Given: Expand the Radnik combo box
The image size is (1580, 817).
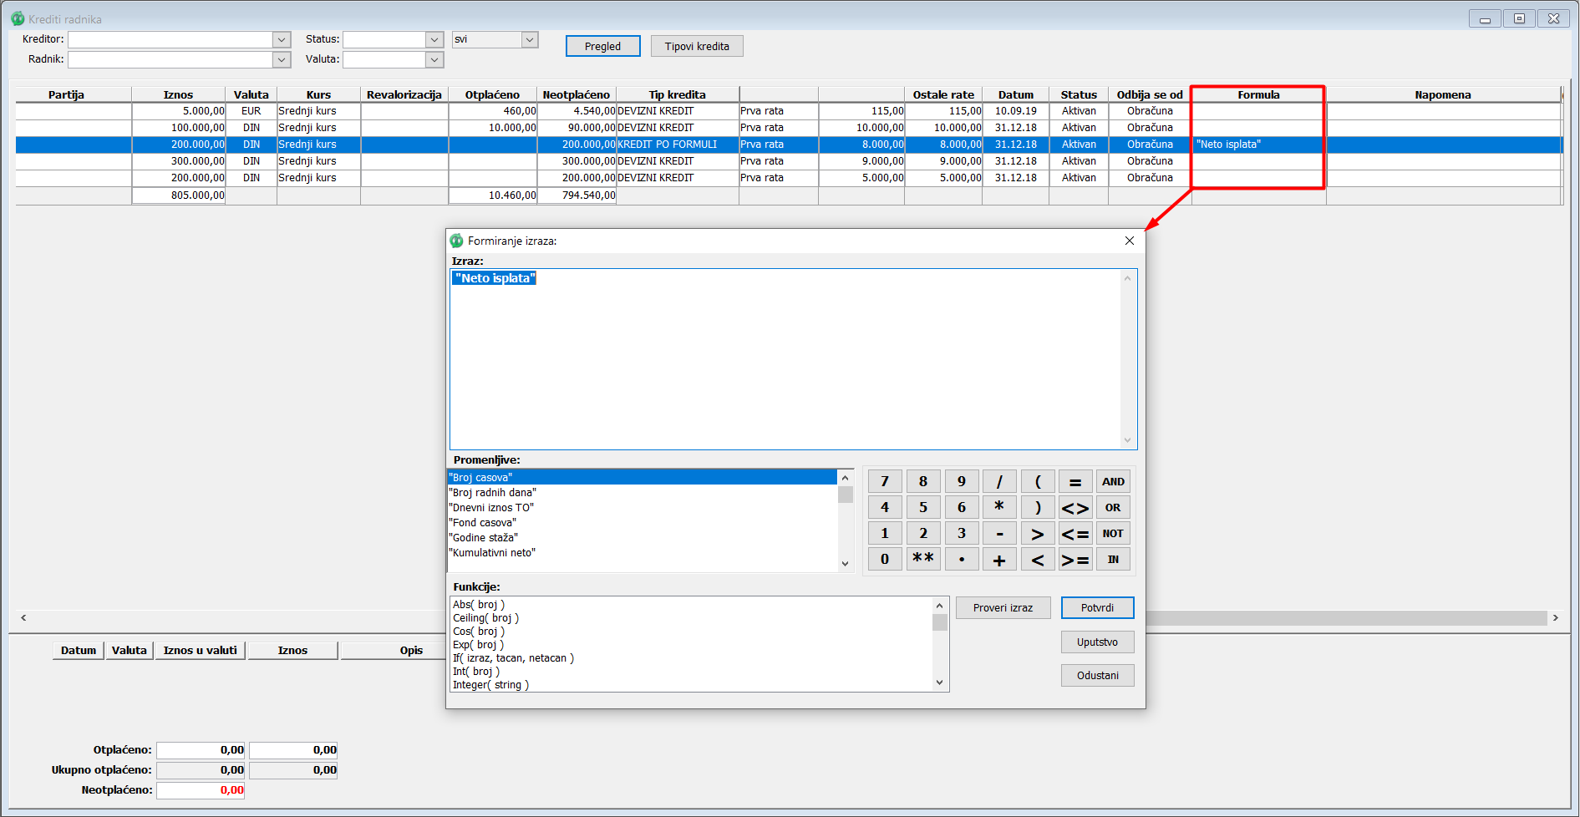Looking at the screenshot, I should click(282, 60).
